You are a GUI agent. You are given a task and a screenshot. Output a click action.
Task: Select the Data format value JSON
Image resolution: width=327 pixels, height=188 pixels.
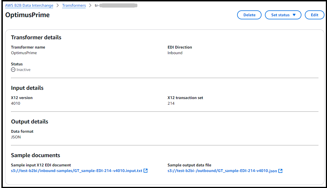[16, 137]
